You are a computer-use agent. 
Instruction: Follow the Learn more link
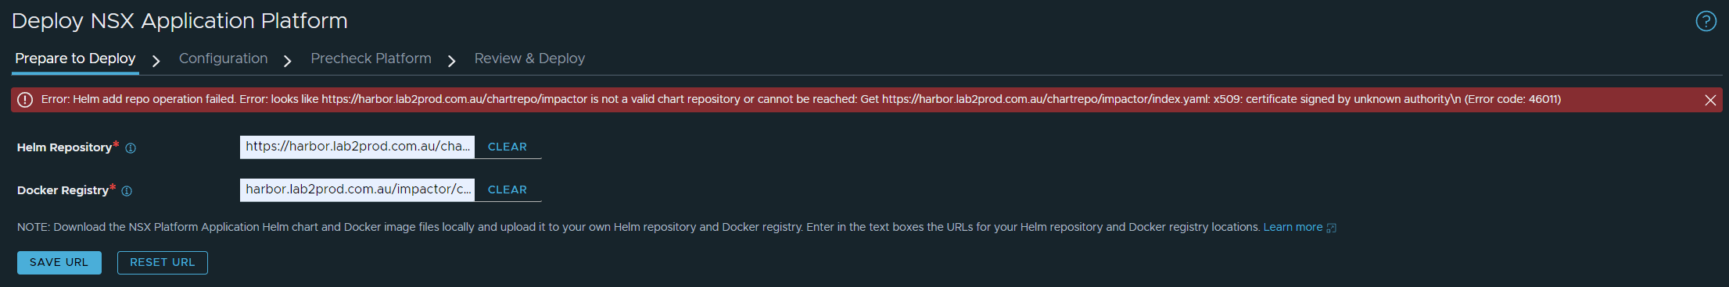click(1293, 227)
